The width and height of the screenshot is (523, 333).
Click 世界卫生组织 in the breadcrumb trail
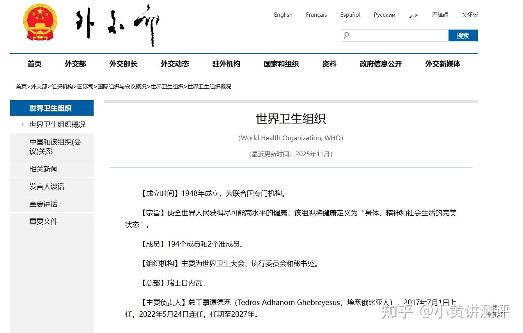(167, 86)
